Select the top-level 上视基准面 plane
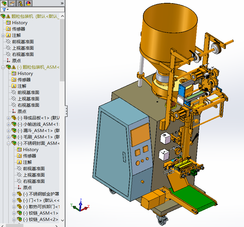The width and height of the screenshot is (244, 227). coord(23,48)
